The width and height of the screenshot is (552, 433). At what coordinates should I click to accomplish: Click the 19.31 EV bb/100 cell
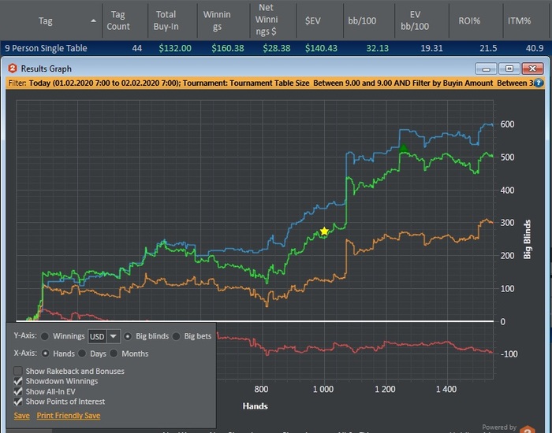pyautogui.click(x=432, y=48)
